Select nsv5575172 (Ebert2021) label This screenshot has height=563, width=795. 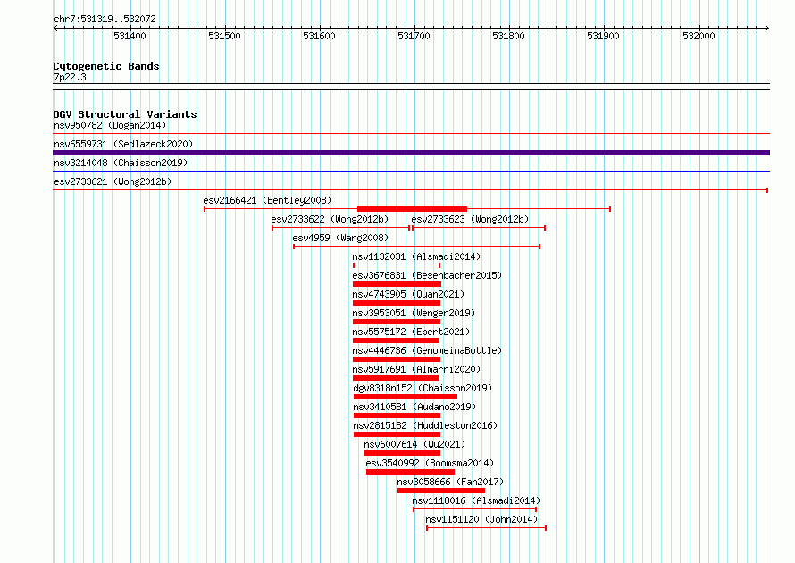[411, 332]
